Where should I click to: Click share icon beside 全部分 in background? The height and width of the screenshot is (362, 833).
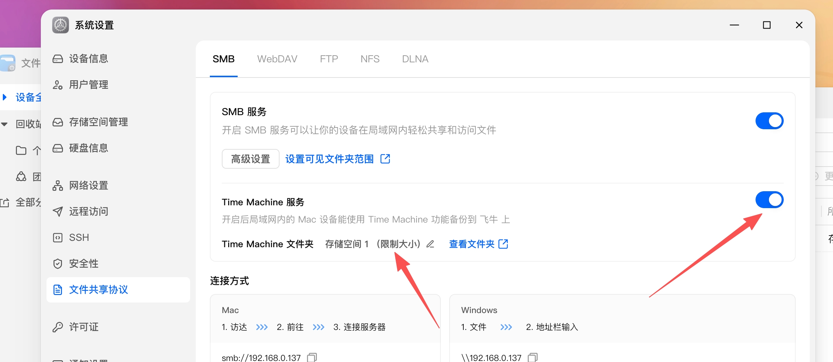tap(5, 202)
